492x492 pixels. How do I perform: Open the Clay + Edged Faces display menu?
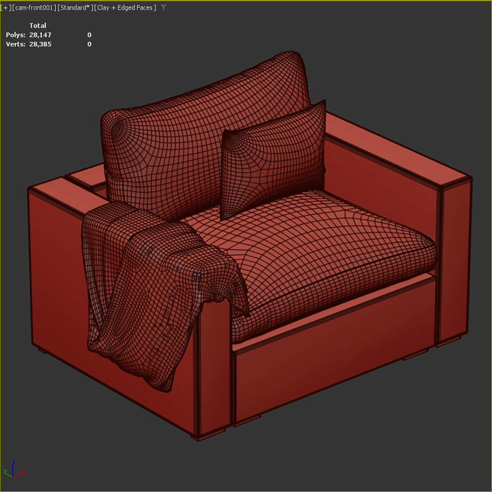click(x=125, y=8)
